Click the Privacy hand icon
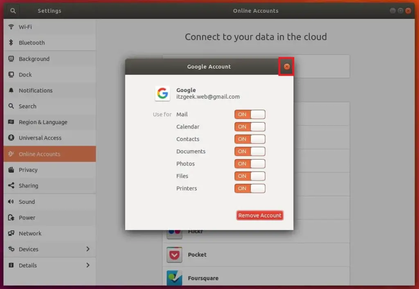Image resolution: width=419 pixels, height=289 pixels. click(11, 169)
